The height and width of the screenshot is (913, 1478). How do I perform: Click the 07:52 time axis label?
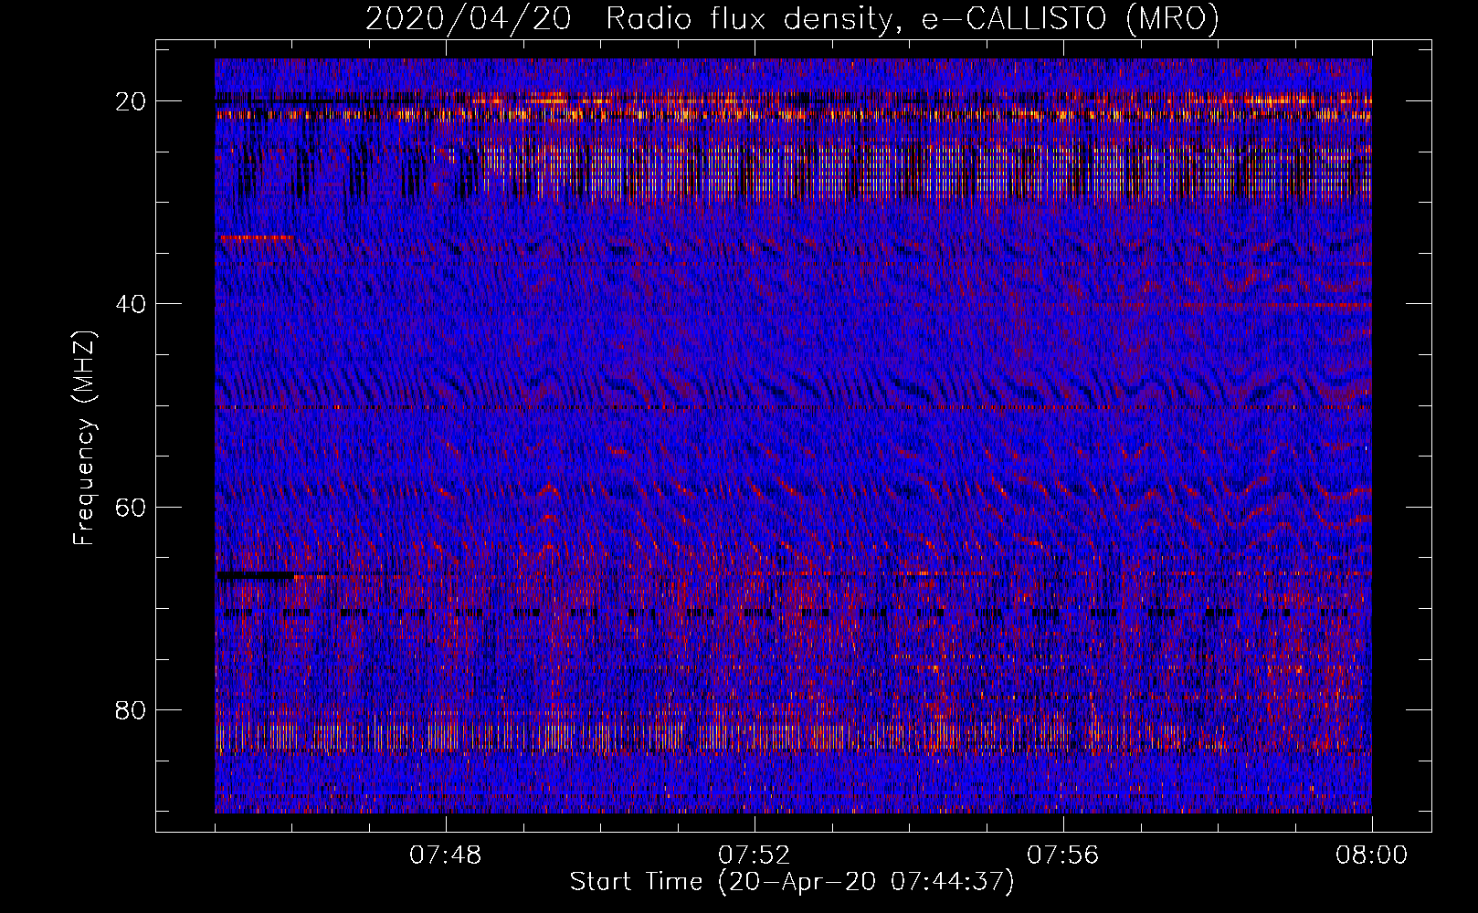click(x=755, y=855)
